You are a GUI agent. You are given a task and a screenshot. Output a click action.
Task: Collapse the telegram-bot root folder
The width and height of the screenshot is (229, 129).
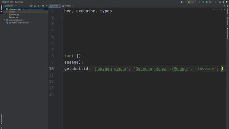pyautogui.click(x=4, y=9)
